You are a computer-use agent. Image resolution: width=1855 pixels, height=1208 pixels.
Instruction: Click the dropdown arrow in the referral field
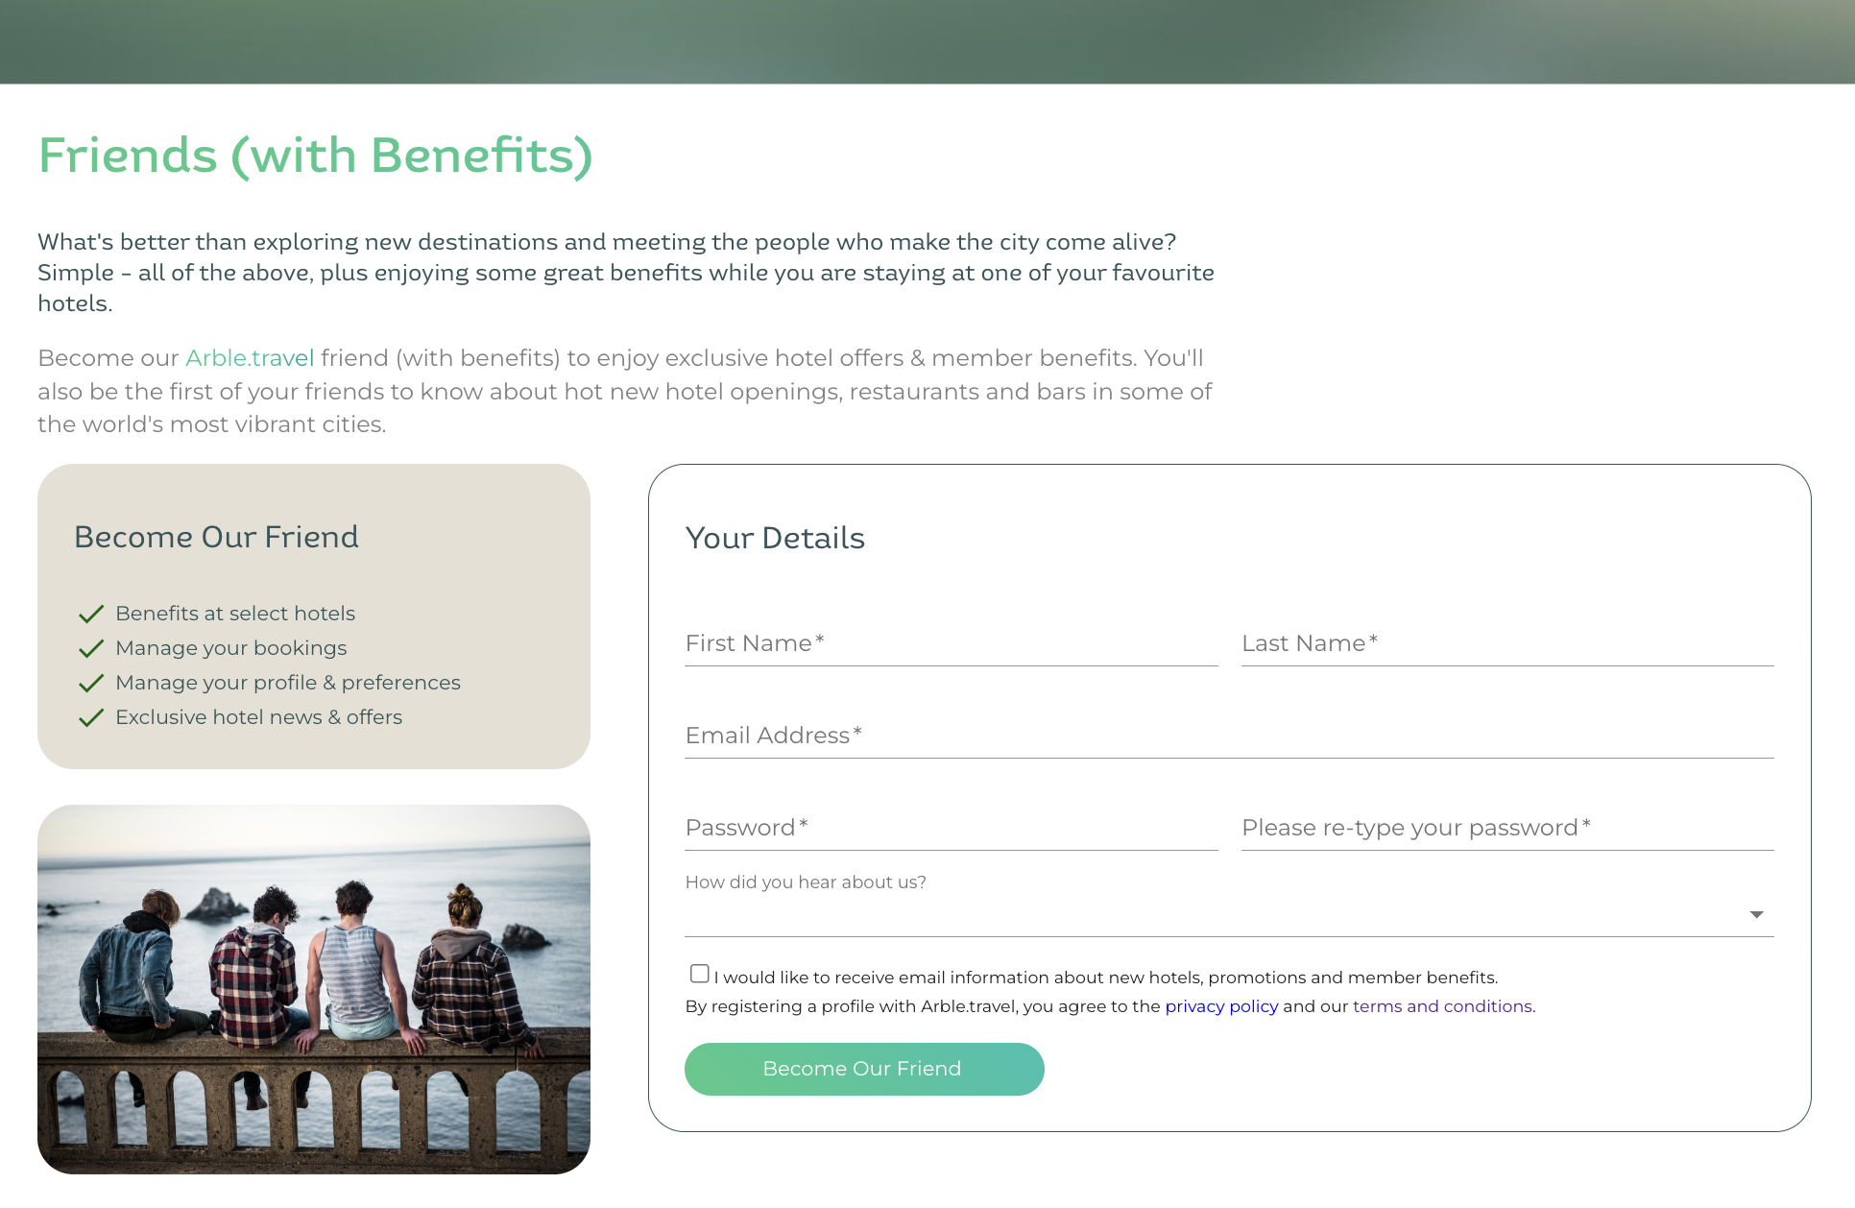(x=1756, y=914)
